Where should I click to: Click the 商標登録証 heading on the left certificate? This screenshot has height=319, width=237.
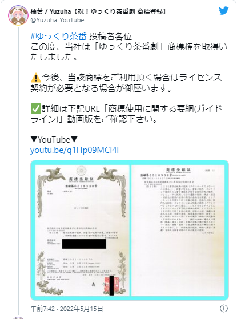tap(81, 179)
